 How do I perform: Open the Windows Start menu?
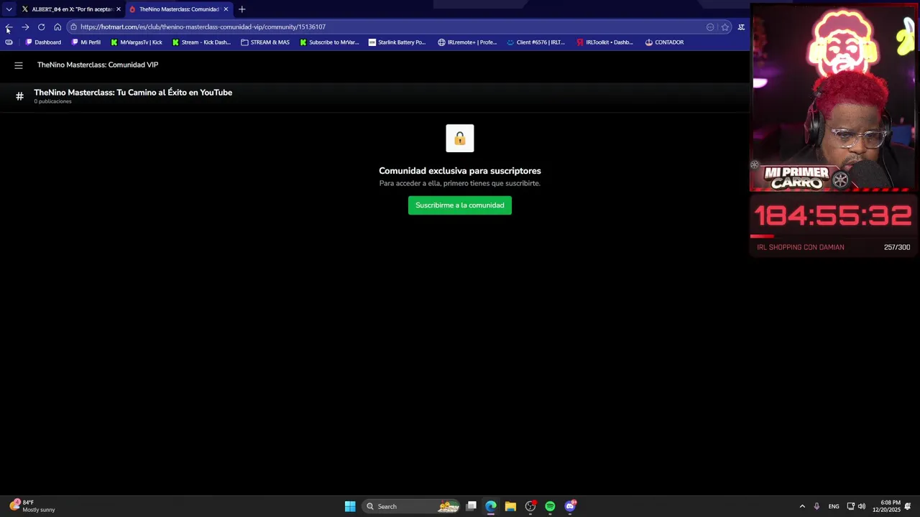tap(350, 506)
